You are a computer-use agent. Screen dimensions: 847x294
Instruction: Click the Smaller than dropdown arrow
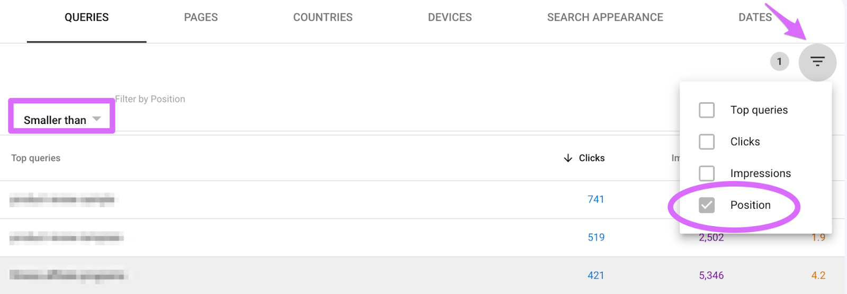96,119
